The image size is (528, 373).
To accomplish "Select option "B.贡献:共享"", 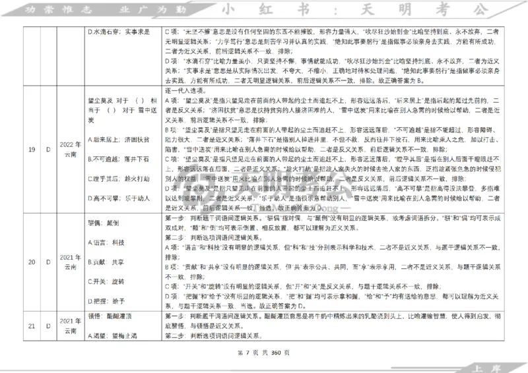I will 106,262.
